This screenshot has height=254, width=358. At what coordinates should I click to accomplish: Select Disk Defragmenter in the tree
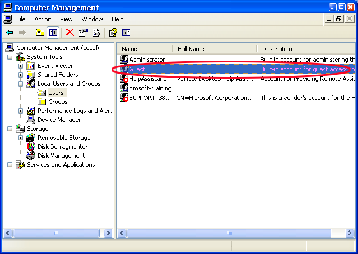coord(61,147)
